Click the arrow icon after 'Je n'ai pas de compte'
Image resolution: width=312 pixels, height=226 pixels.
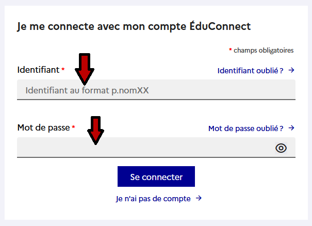coord(199,198)
